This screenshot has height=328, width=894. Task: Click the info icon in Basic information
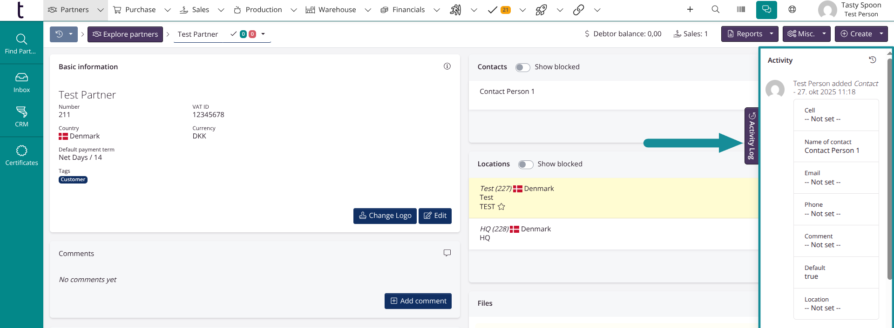pos(447,66)
